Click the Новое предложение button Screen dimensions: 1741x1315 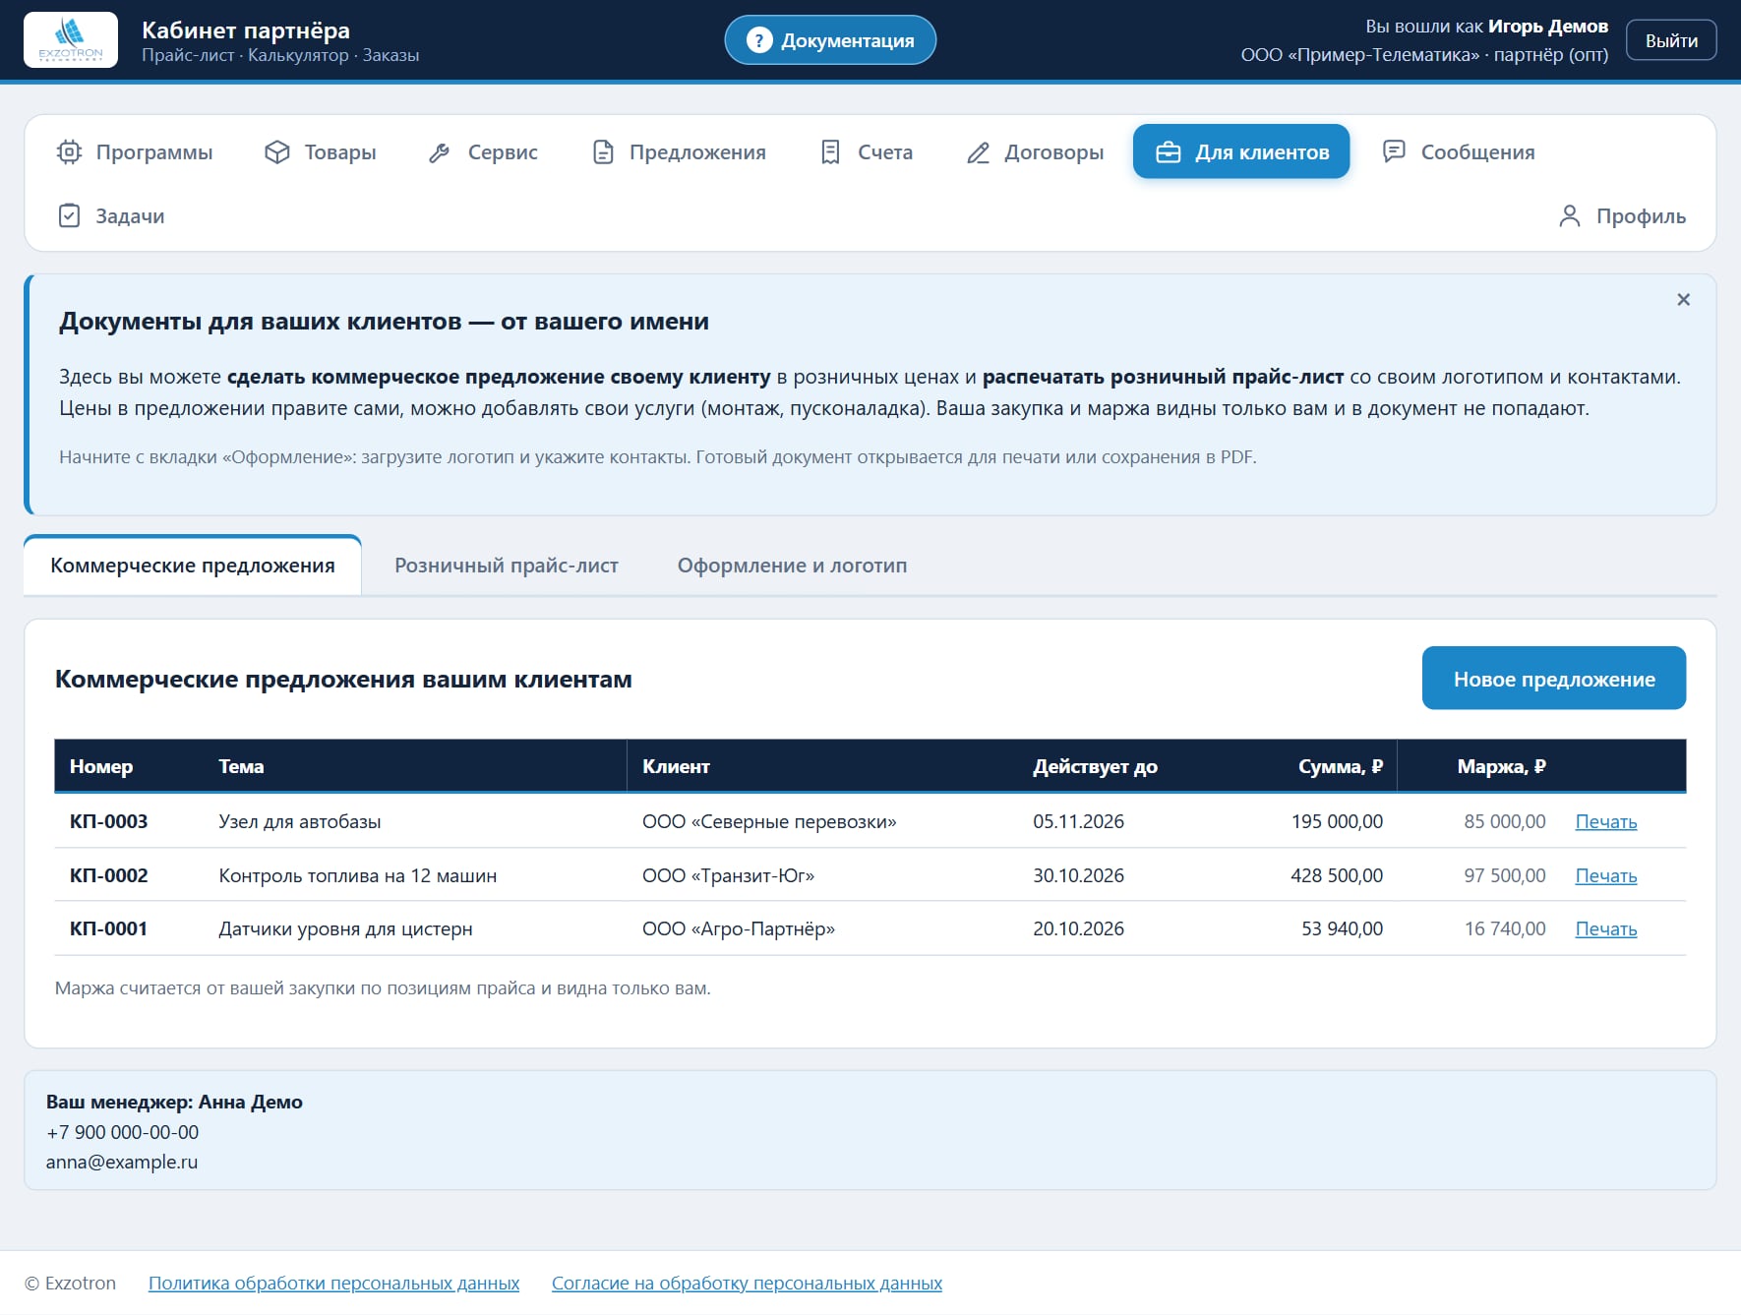tap(1554, 679)
